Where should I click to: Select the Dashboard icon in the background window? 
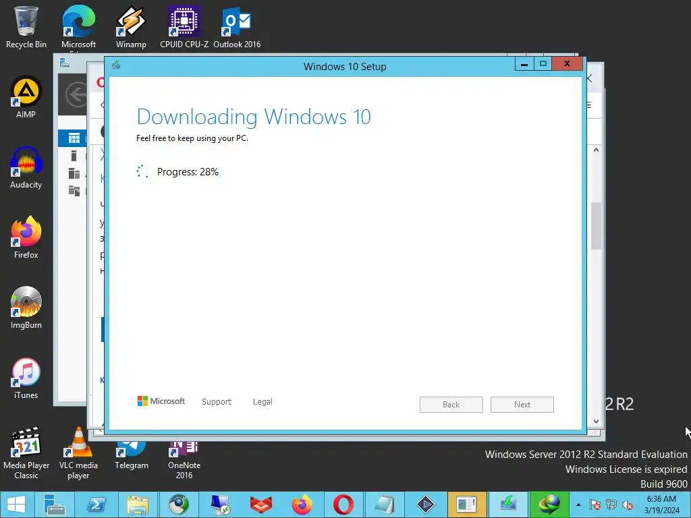[74, 138]
